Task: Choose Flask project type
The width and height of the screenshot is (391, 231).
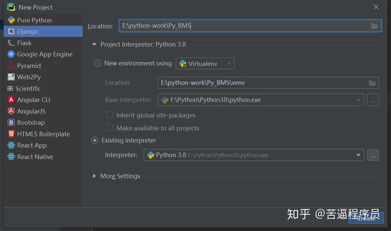Action: coord(43,43)
